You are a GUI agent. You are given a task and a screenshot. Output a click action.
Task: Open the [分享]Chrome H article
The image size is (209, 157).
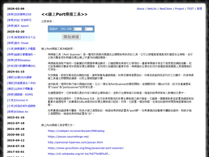(17, 100)
